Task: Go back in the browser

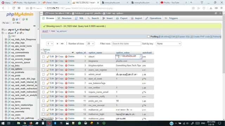Action: point(3,8)
